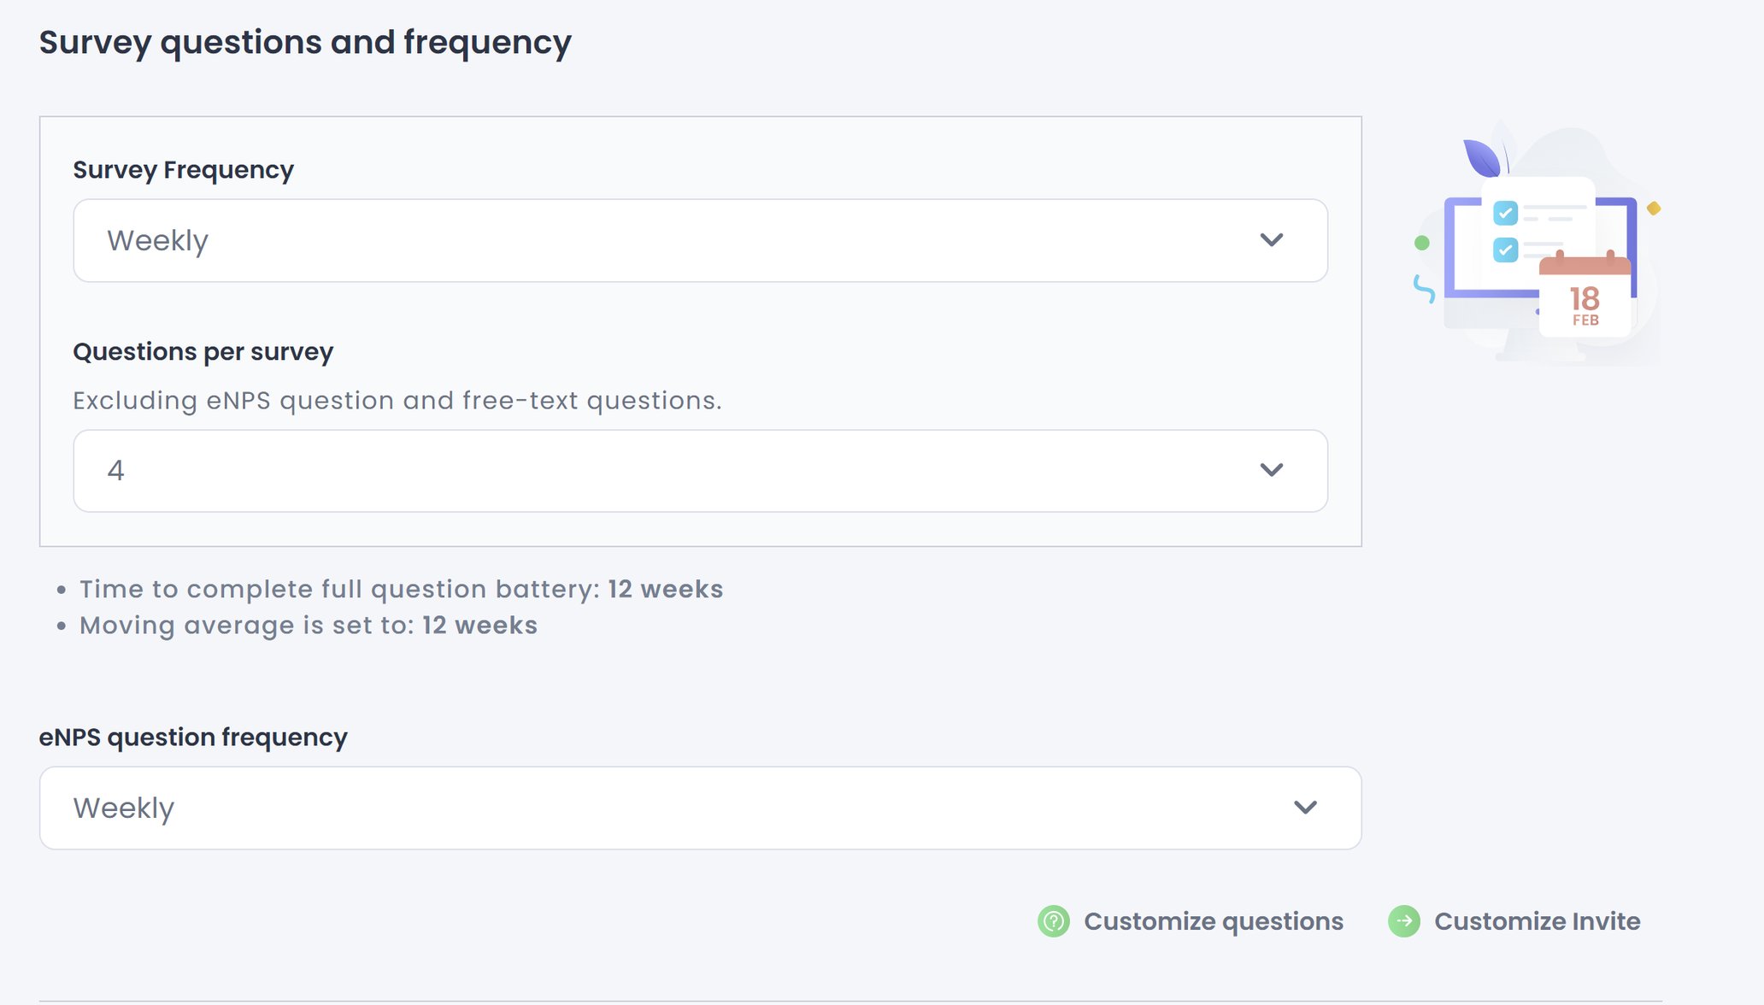Click the purple leaf in the illustration
Image resolution: width=1764 pixels, height=1005 pixels.
click(x=1481, y=158)
